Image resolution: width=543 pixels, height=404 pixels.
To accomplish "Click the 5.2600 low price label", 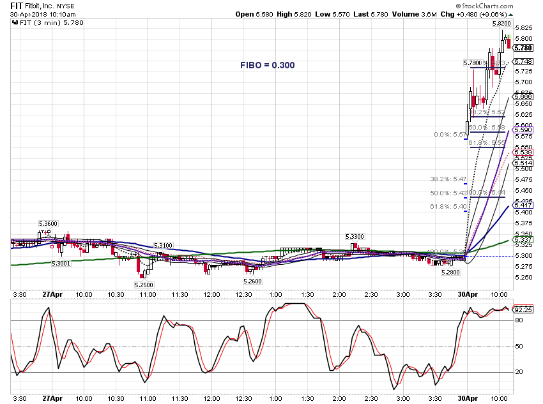I will point(252,281).
